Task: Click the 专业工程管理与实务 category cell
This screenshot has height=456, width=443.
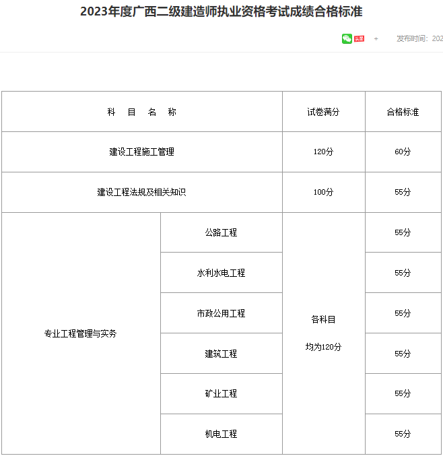Action: (x=81, y=333)
